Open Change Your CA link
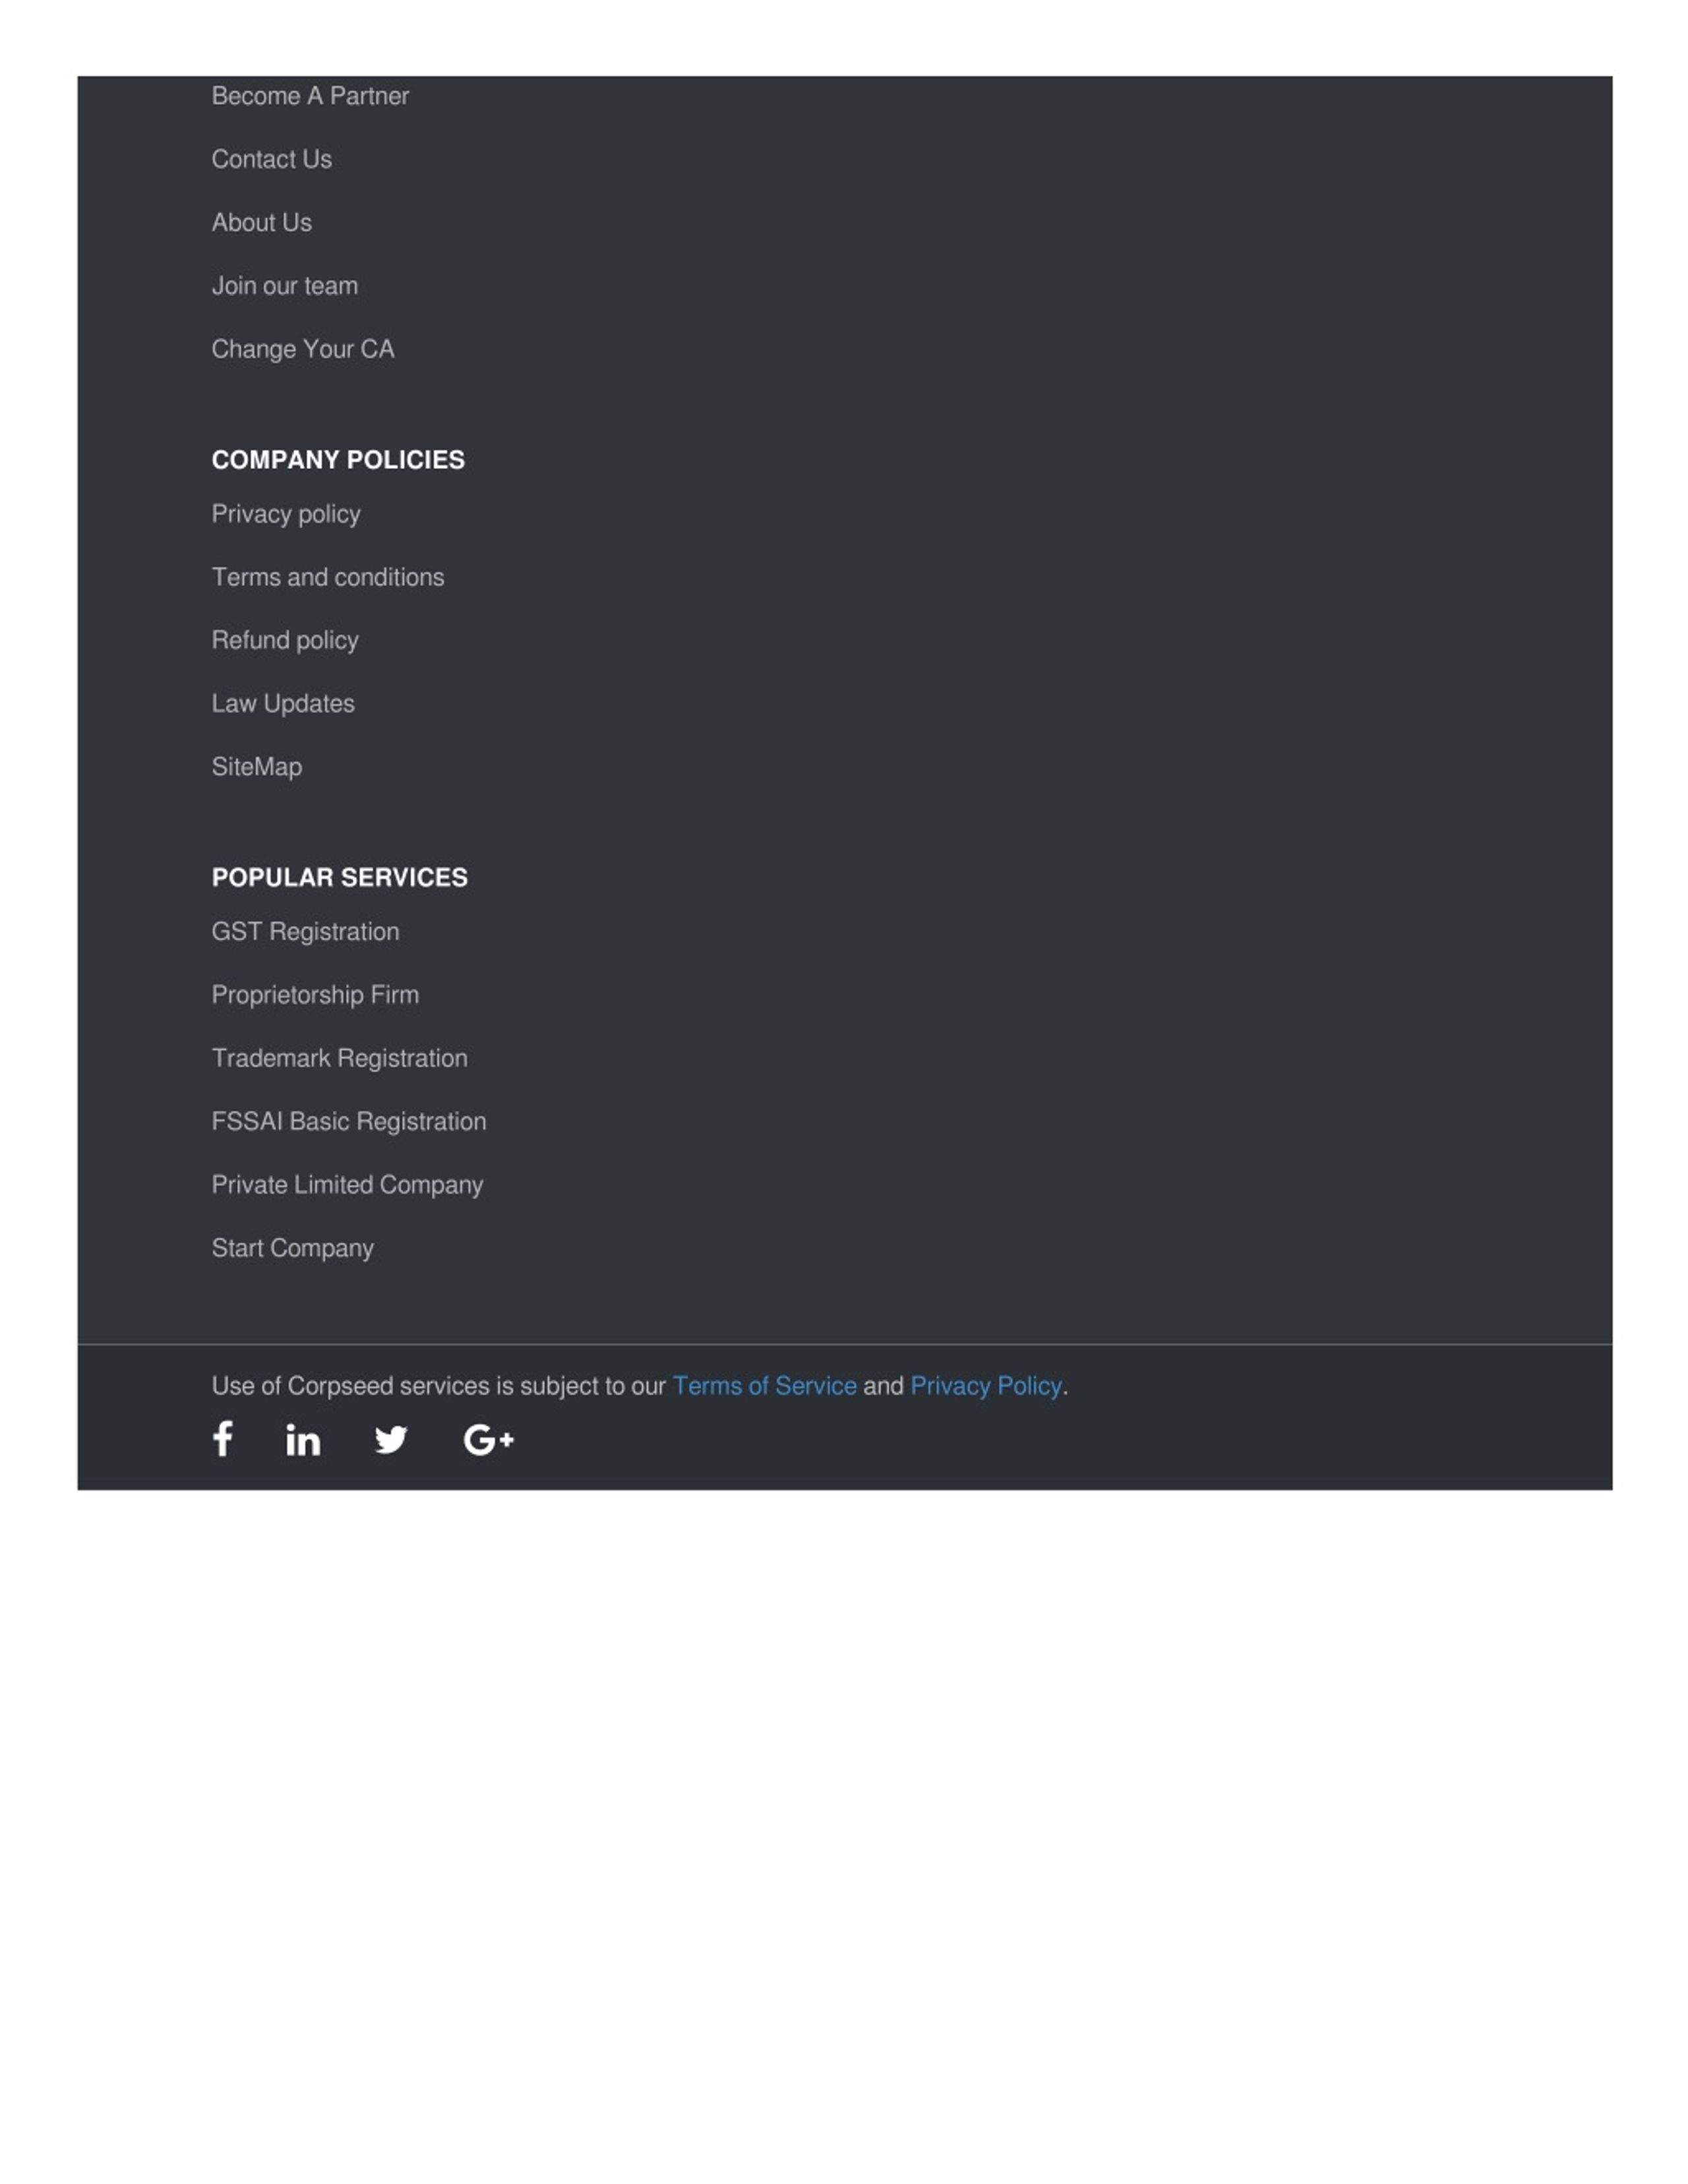The image size is (1688, 2184). 303,349
